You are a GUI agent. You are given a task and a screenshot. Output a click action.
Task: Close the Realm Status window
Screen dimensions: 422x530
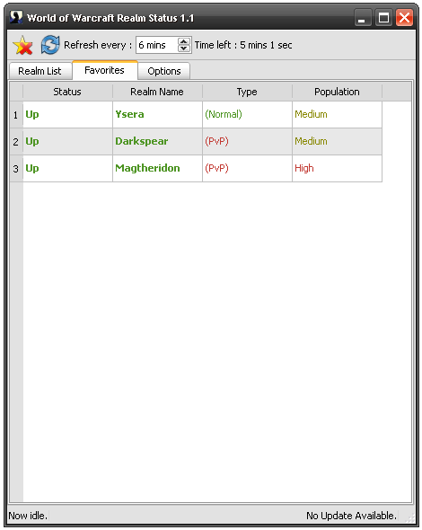[x=404, y=18]
